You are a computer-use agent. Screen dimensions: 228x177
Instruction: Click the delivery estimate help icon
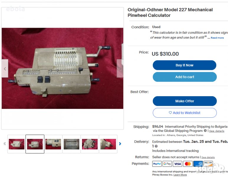coord(156,146)
